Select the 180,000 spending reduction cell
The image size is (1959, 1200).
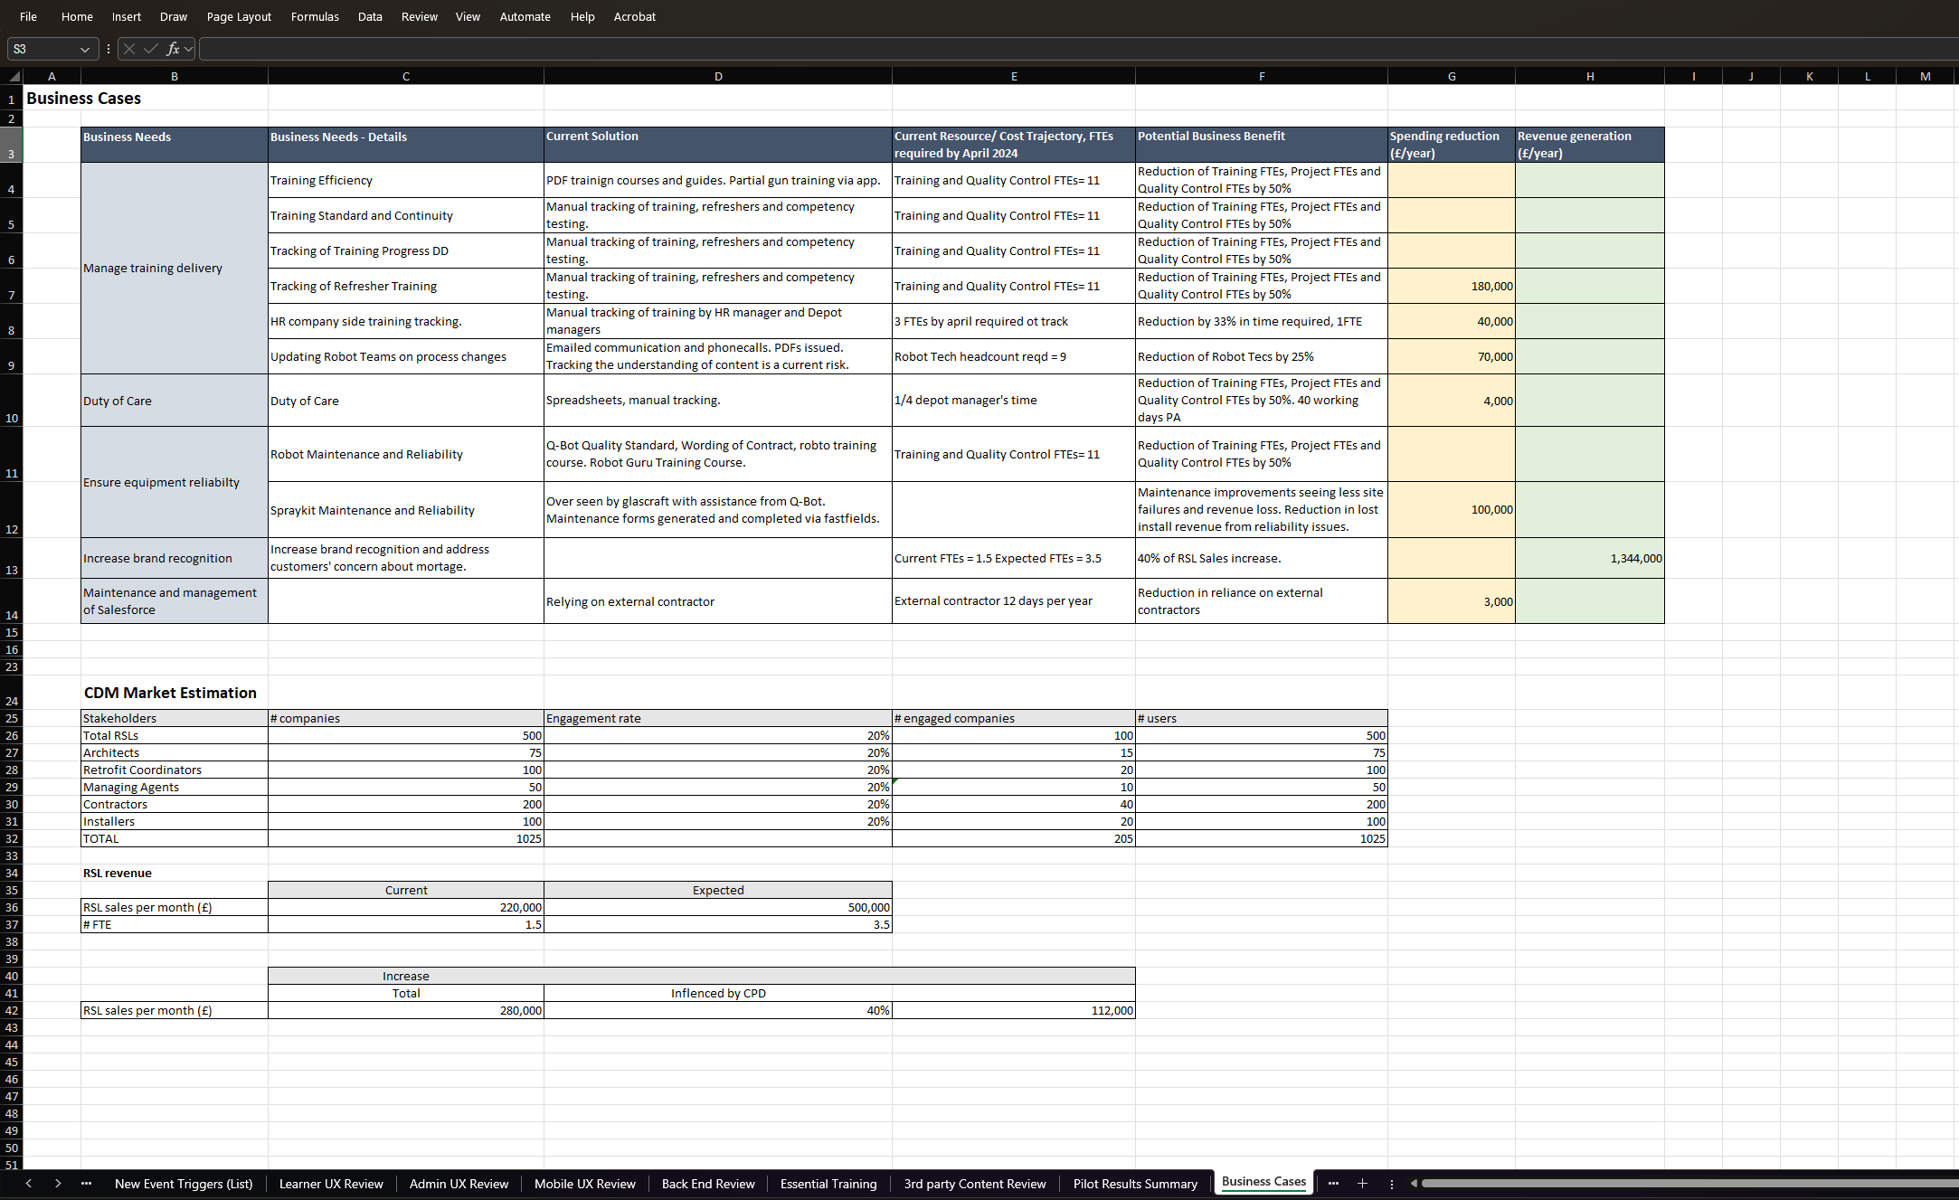tap(1452, 286)
